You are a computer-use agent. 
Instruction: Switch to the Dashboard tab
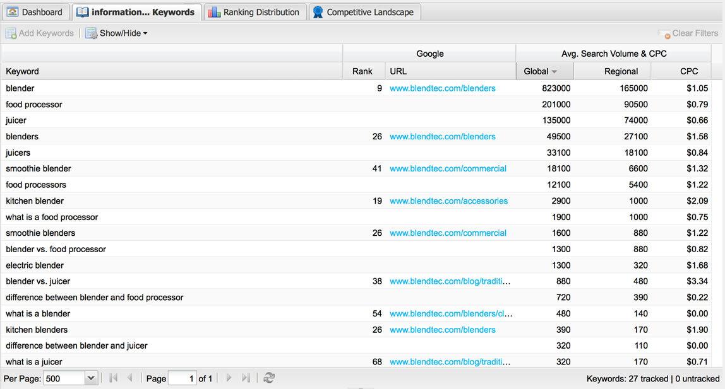(x=36, y=11)
